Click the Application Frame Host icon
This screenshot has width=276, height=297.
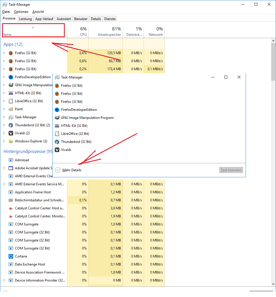tap(11, 192)
